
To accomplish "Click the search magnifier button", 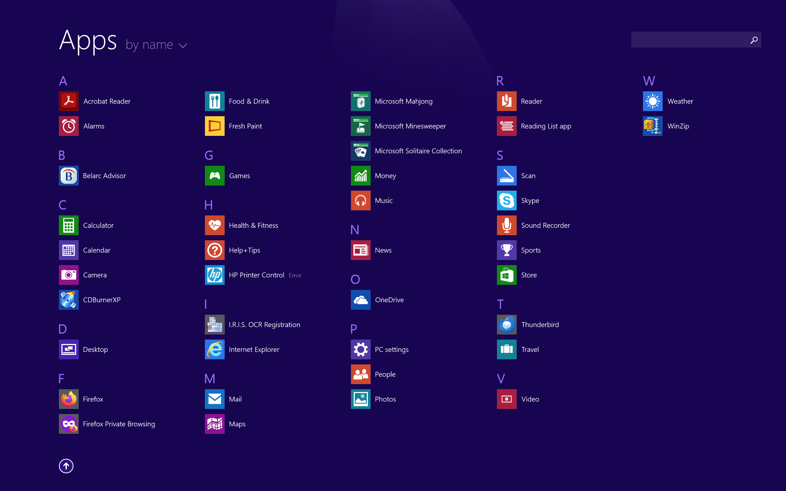I will [754, 40].
